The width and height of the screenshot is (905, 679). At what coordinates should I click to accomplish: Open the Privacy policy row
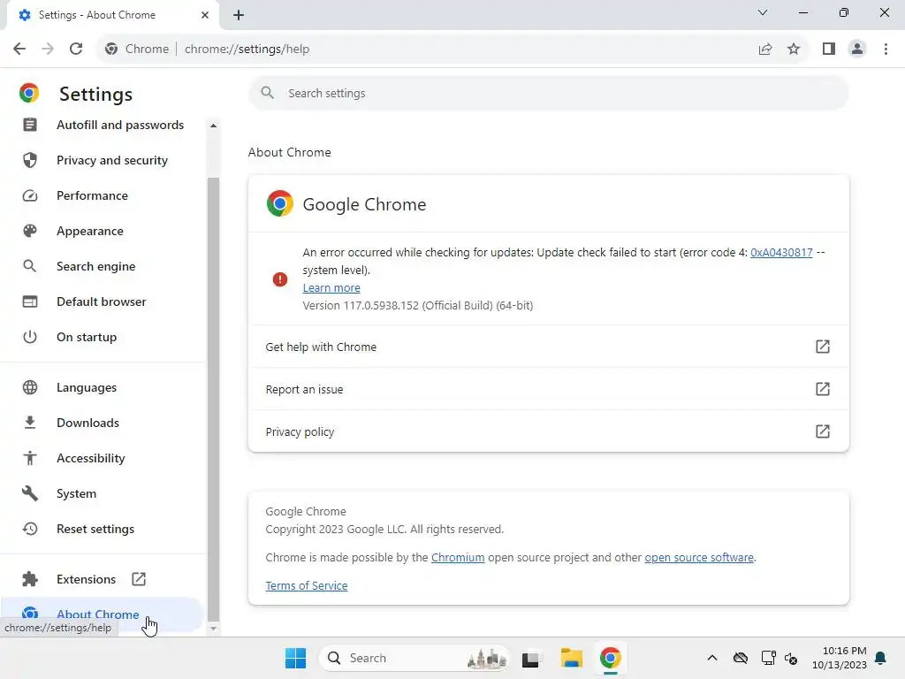pos(548,431)
